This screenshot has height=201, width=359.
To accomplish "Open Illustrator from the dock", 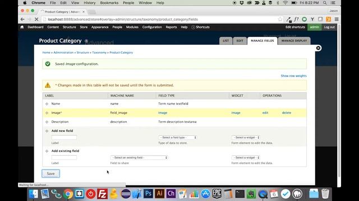I will tap(159, 194).
